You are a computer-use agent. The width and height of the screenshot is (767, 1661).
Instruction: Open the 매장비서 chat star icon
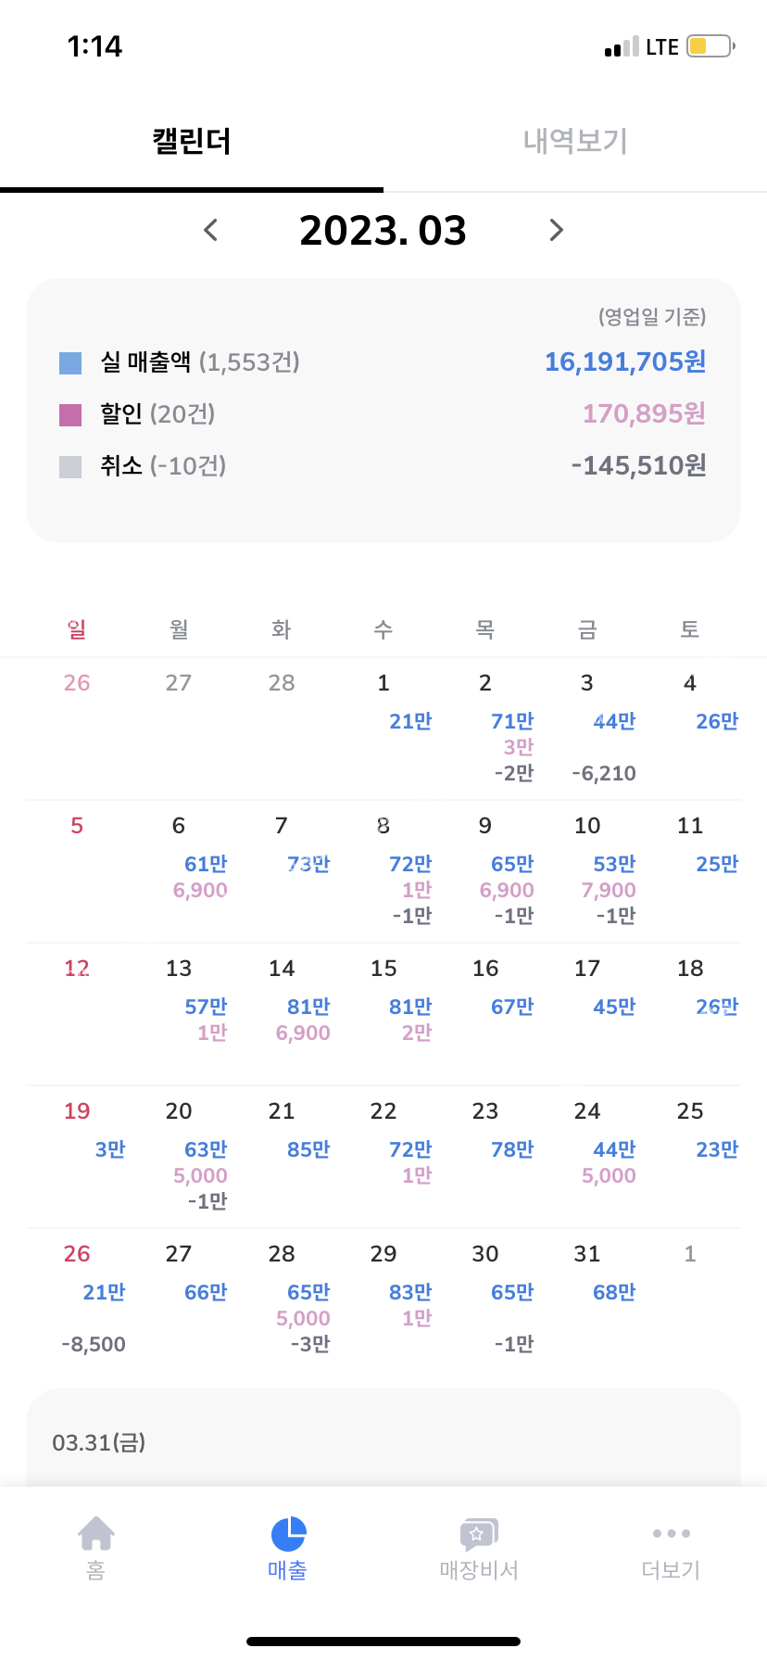(x=479, y=1535)
